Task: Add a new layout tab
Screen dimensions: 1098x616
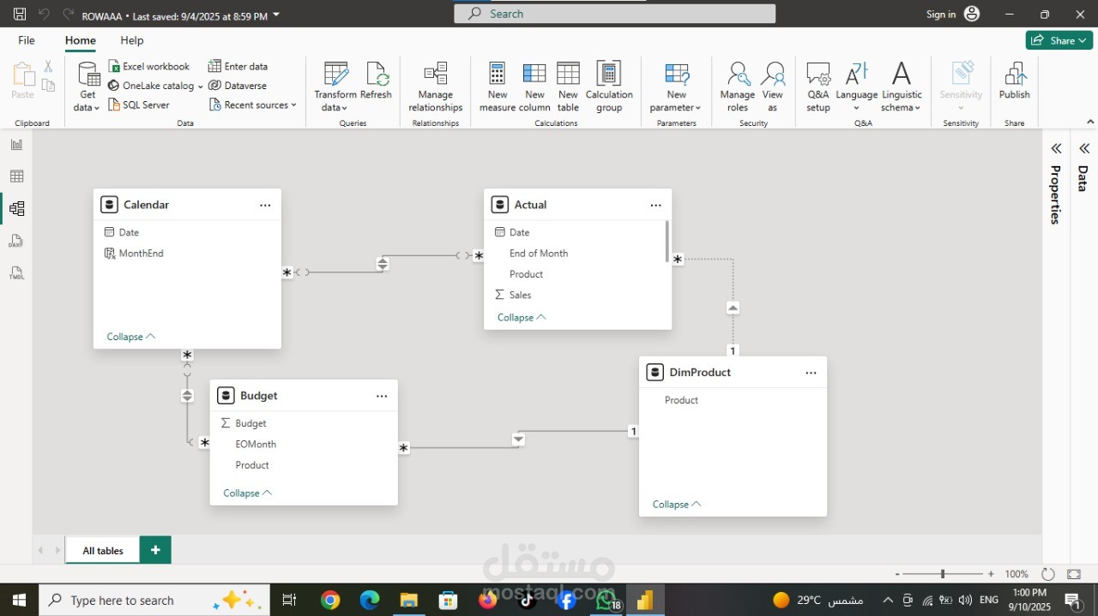Action: click(155, 550)
